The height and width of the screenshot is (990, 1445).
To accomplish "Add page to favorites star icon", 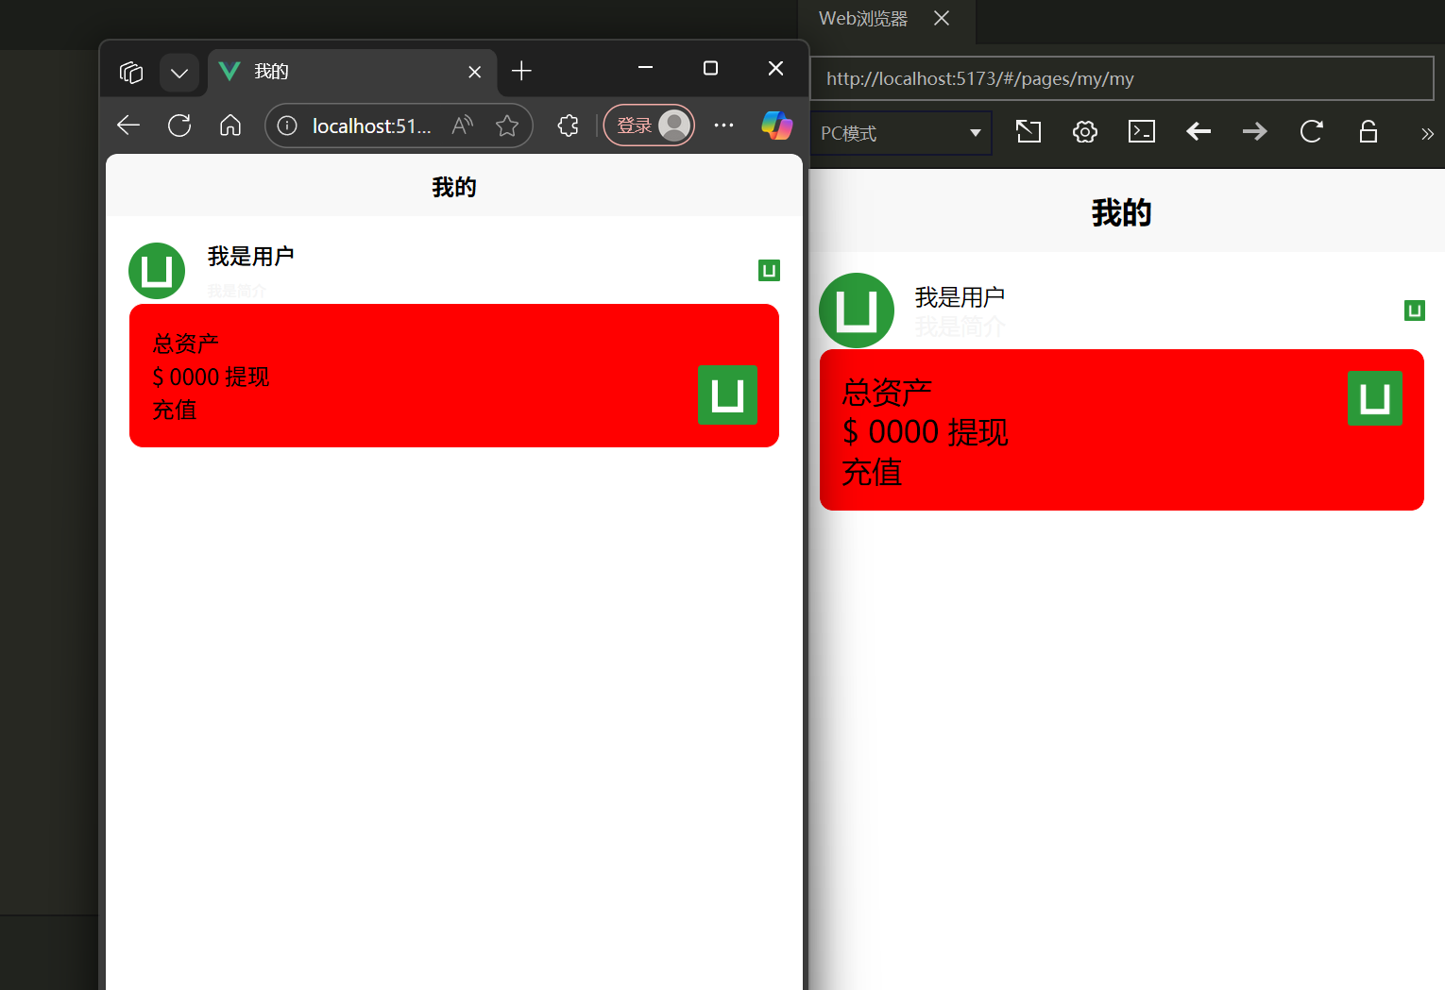I will point(507,126).
